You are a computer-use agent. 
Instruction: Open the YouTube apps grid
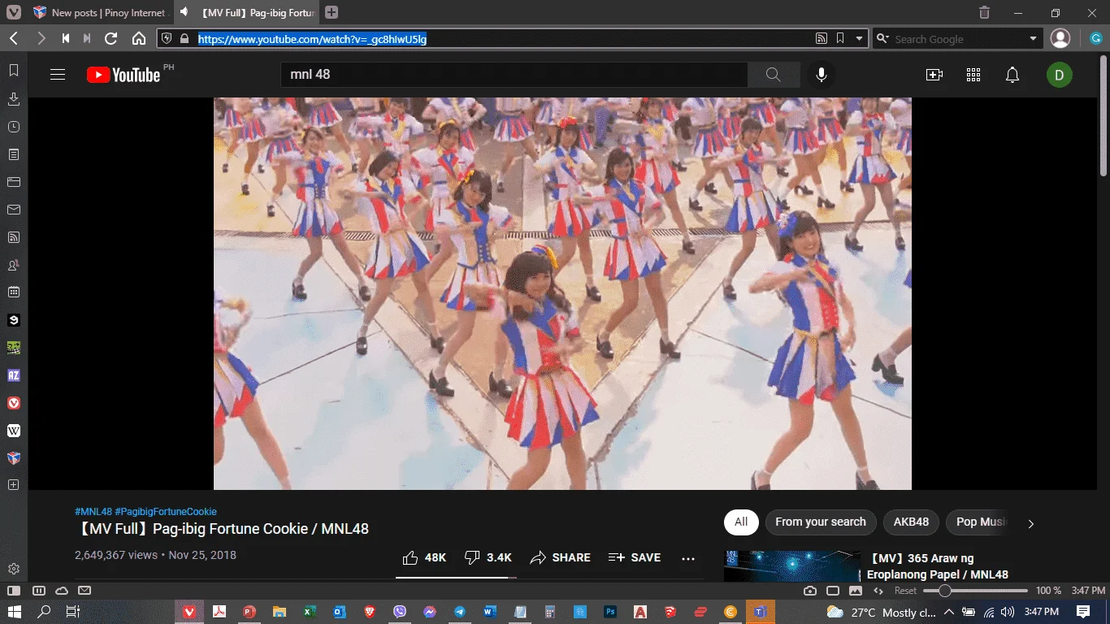tap(973, 75)
